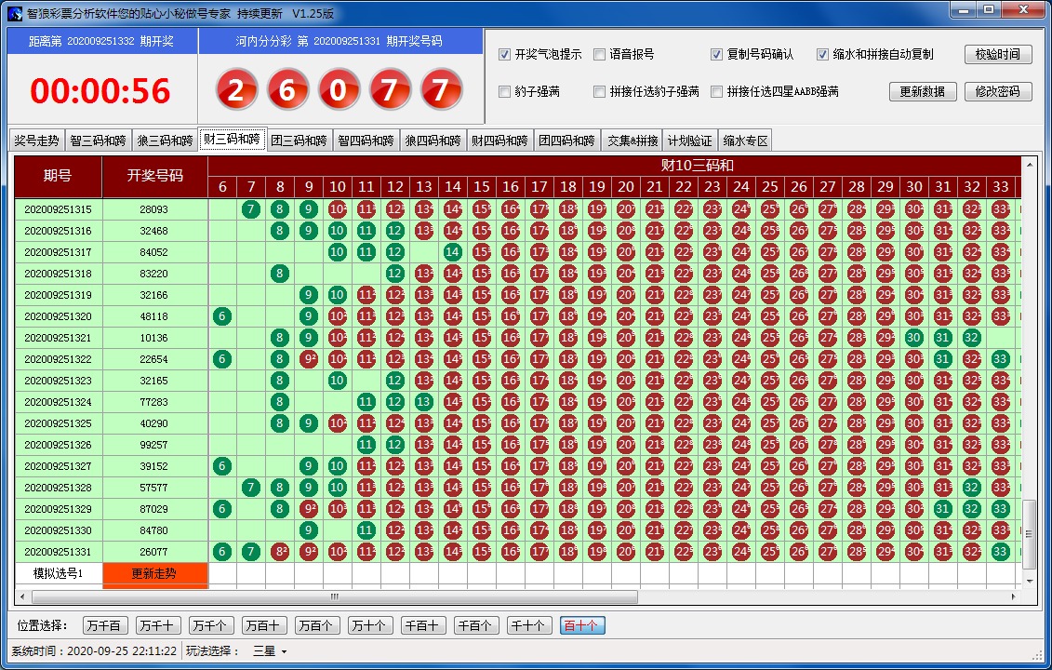Viewport: 1052px width, 670px height.
Task: Enable the 语音报号 checkbox
Action: click(x=600, y=55)
